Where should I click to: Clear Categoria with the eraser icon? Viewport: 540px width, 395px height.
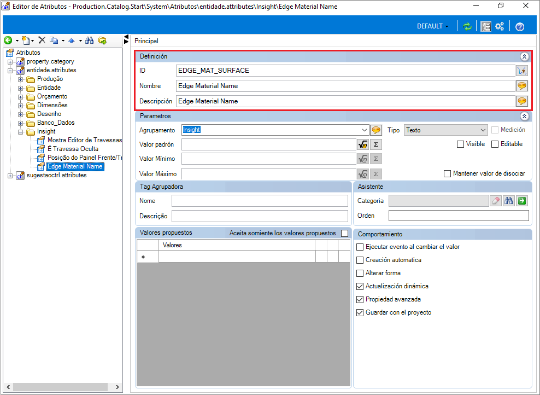496,201
